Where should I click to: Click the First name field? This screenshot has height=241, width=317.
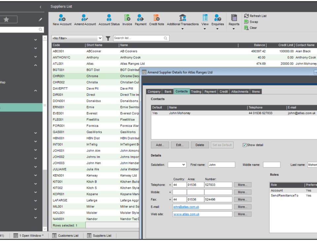[x=222, y=165]
